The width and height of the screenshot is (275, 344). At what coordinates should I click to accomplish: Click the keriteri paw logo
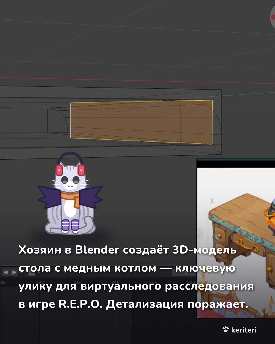226,329
